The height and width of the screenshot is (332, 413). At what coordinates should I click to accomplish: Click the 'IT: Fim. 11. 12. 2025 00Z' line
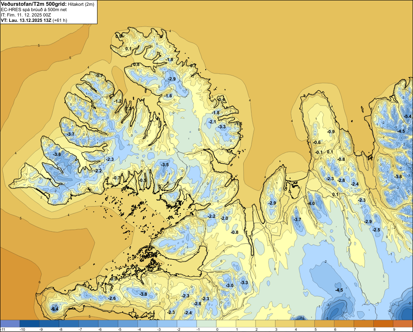(x=26, y=15)
